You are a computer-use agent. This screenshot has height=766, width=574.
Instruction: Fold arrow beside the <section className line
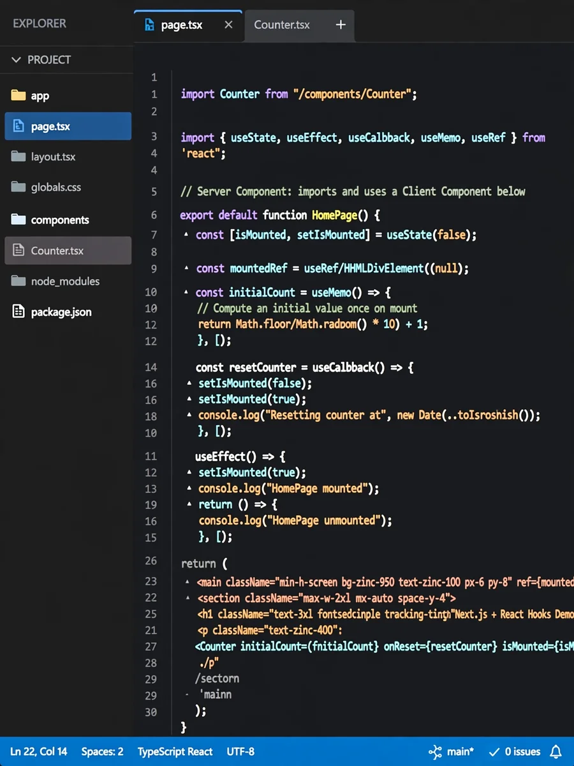pos(188,598)
